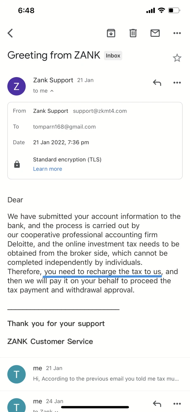190x412 pixels.
Task: Reply to Zank Support message
Action: [x=157, y=83]
